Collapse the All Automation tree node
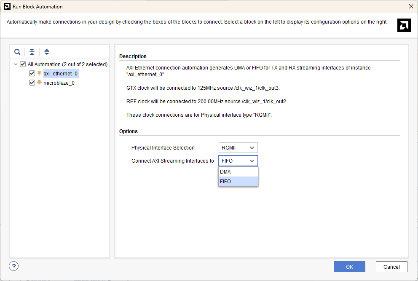Viewport: 418px width, 281px height. [16, 64]
